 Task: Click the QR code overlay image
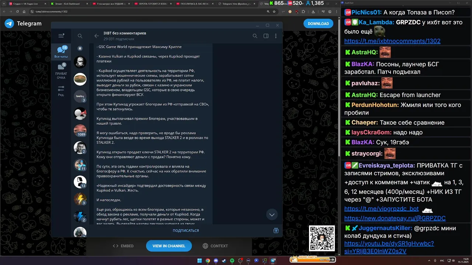[322, 239]
